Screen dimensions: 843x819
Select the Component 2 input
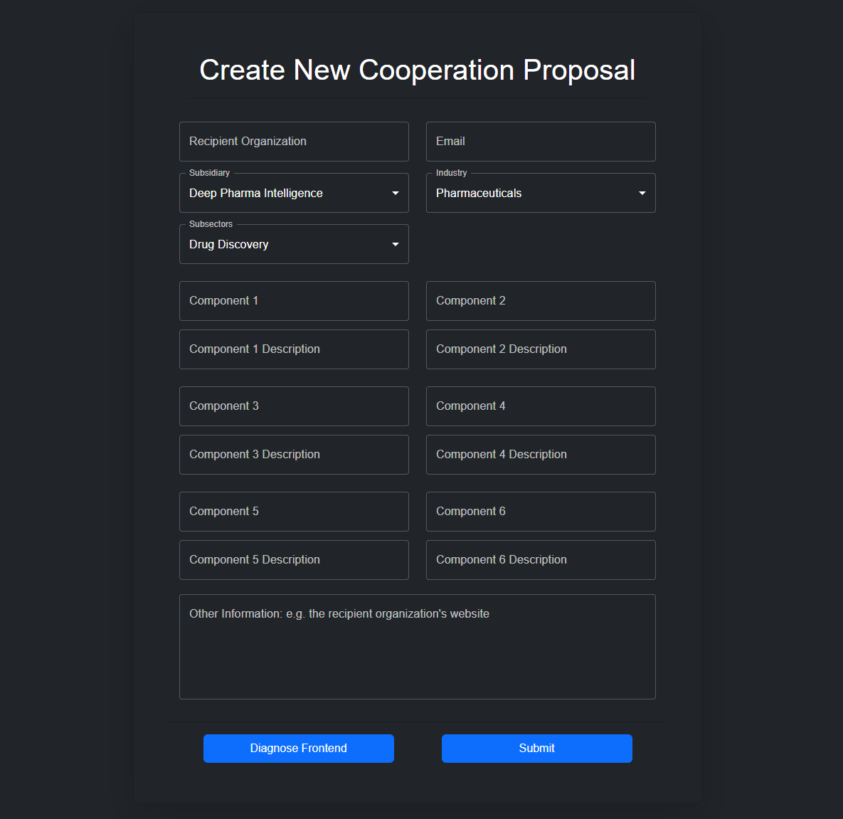(541, 301)
